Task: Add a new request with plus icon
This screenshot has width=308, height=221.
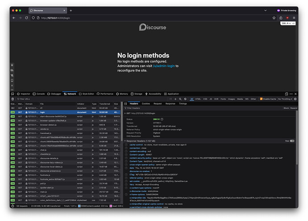Action: 175,99
